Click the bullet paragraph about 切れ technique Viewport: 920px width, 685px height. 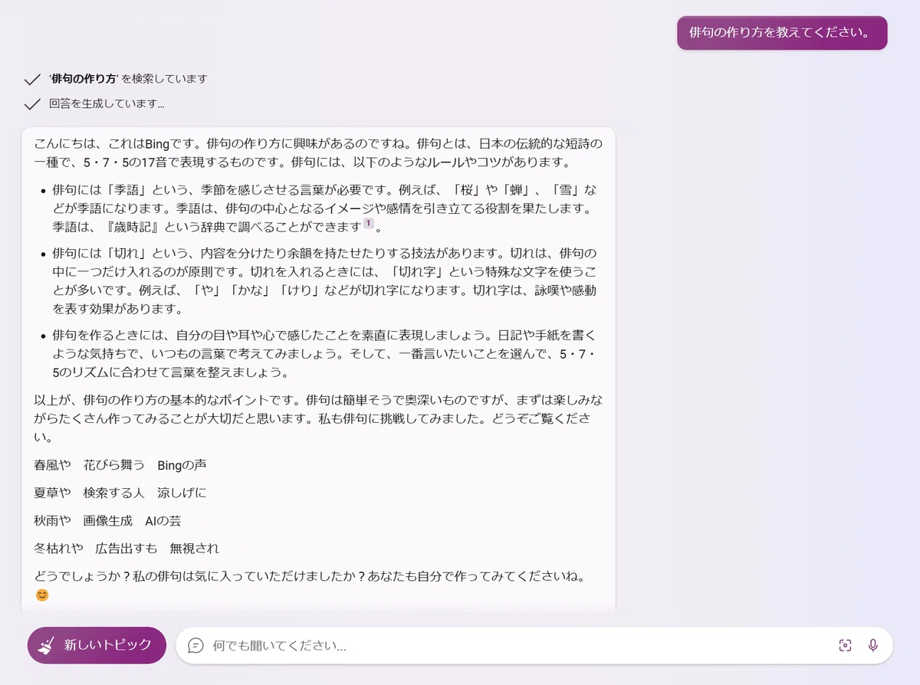pyautogui.click(x=325, y=281)
